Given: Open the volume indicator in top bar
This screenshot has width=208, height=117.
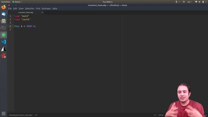Looking at the screenshot, I should 199,2.
